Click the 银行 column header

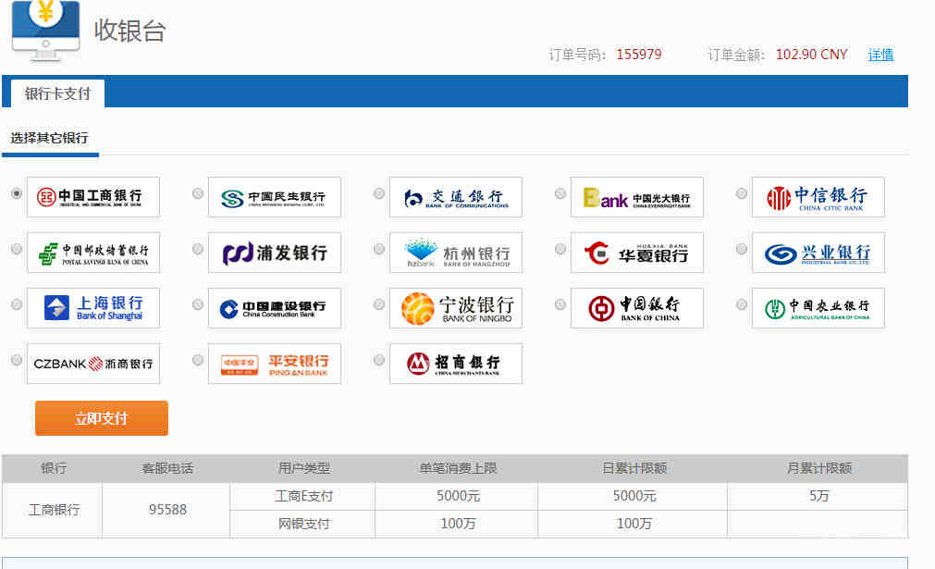click(x=54, y=468)
